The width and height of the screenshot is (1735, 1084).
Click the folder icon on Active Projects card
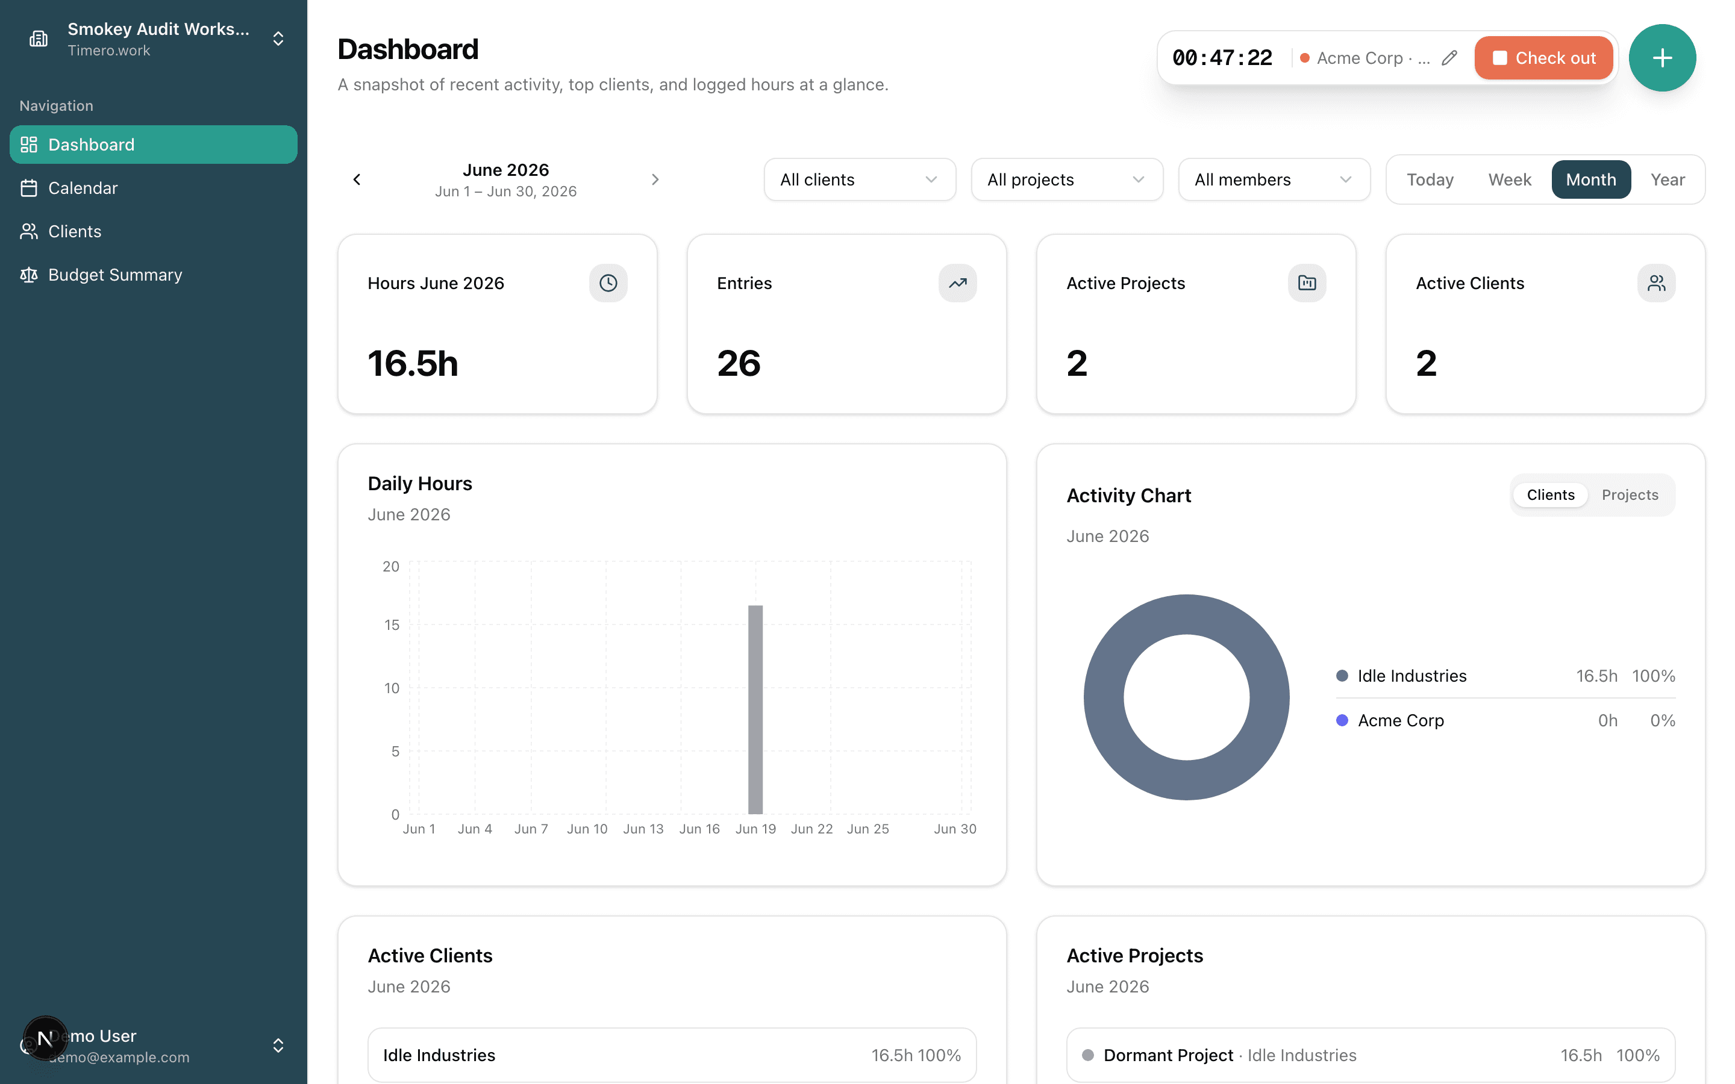[1306, 283]
